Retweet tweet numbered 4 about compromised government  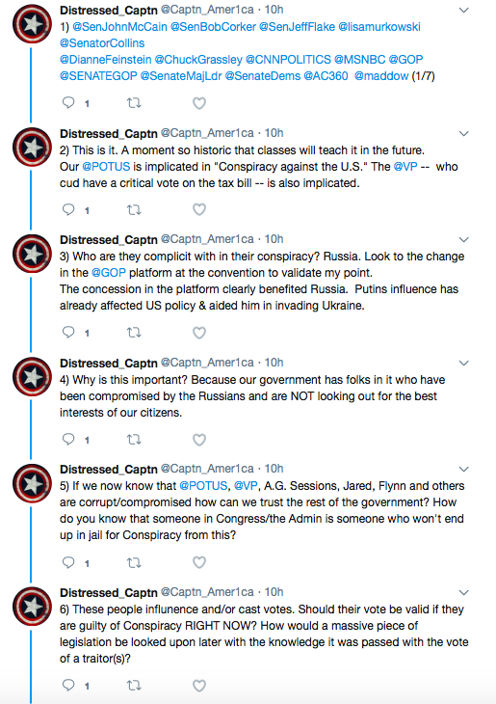(x=134, y=439)
